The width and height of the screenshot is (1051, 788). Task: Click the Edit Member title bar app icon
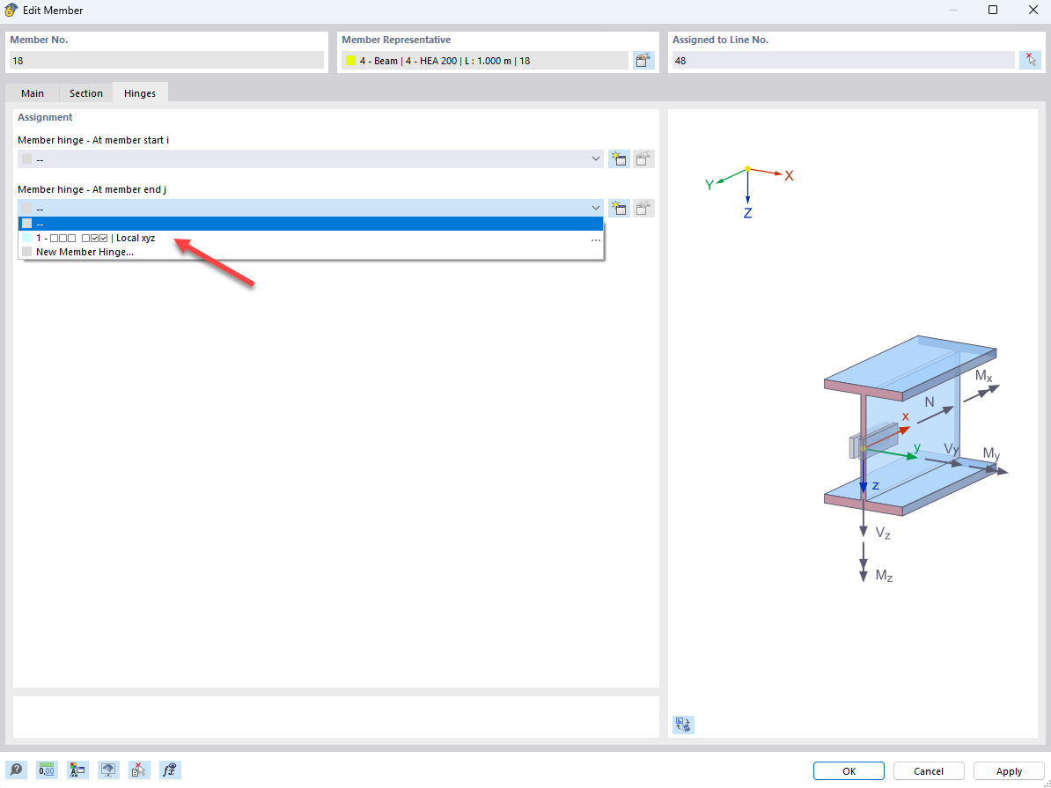click(11, 10)
